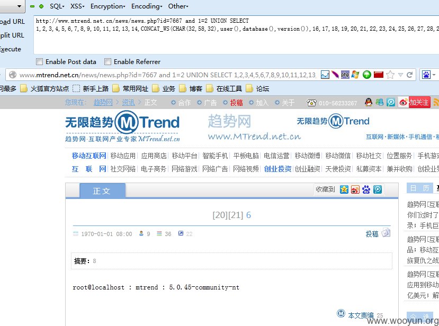
Task: Share to Sina Weibo from 收藏到 bar
Action: point(355,189)
